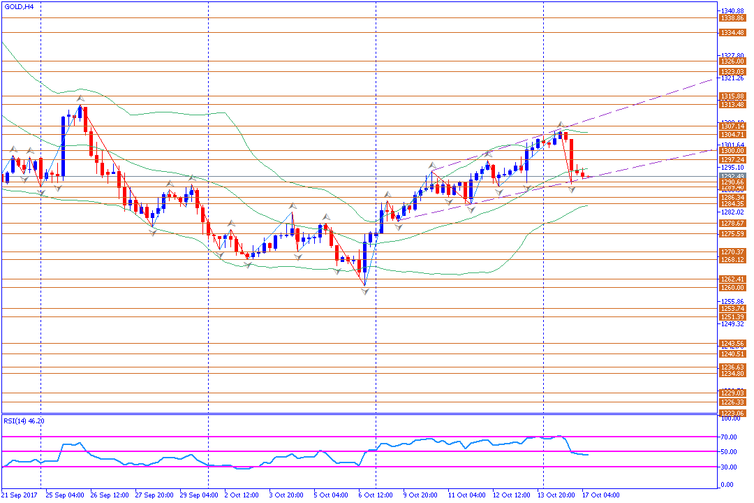Select the 1260.00 price level label
The height and width of the screenshot is (503, 754).
coord(732,287)
